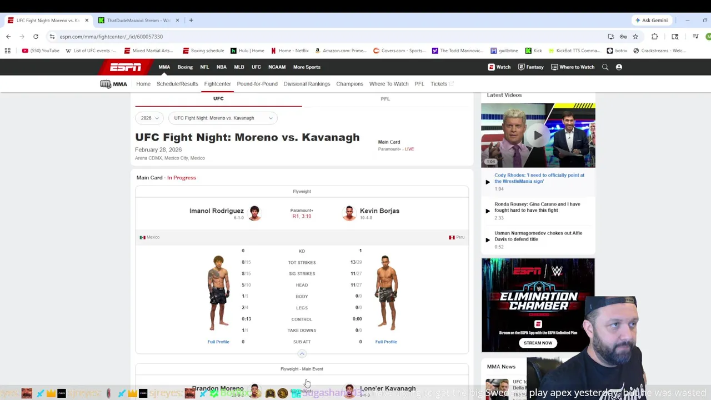Click Stream Now on Elimination Chamber ad

click(x=538, y=343)
